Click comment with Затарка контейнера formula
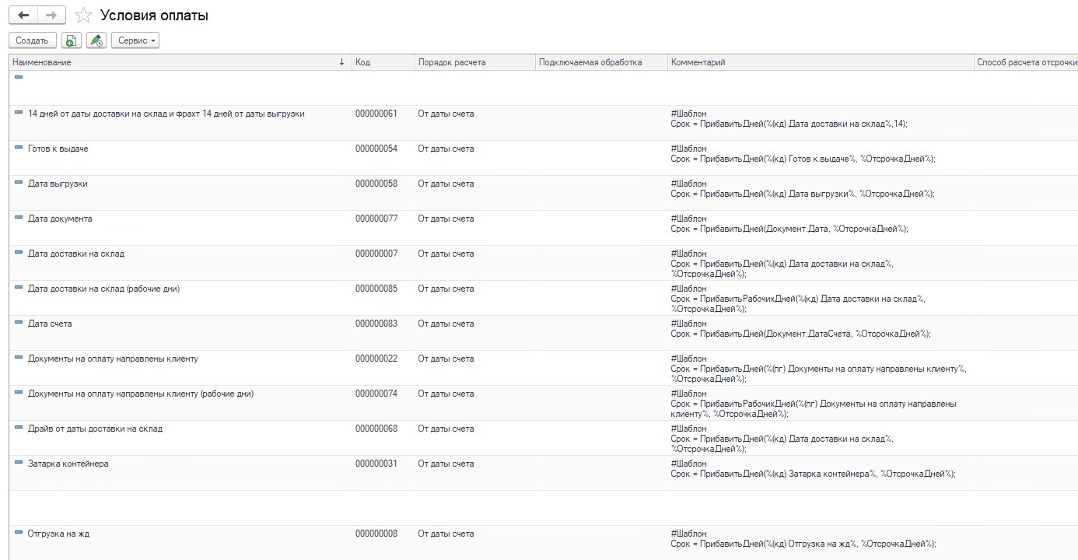Screen dimensions: 1078x560 pos(813,469)
